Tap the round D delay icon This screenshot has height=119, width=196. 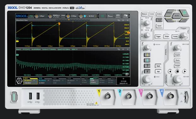[68, 16]
